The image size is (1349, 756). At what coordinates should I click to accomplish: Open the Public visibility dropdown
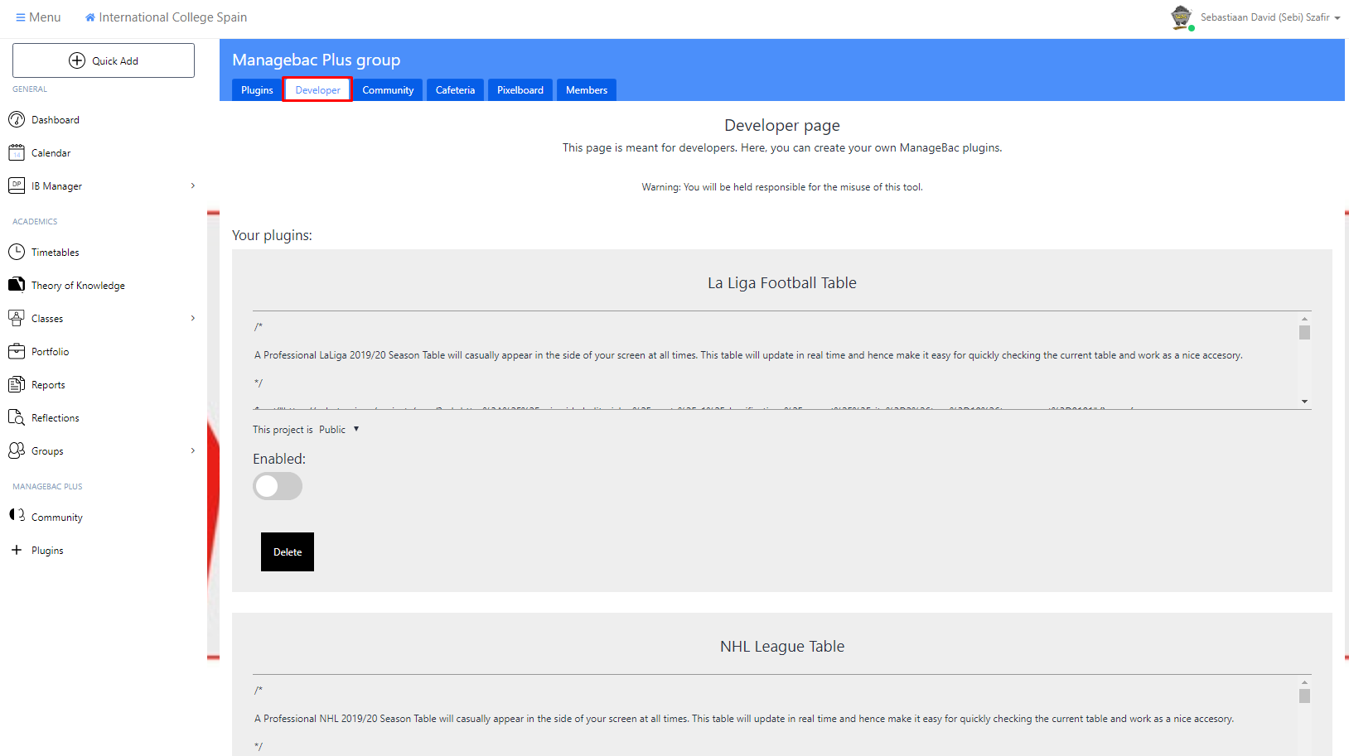(x=339, y=430)
